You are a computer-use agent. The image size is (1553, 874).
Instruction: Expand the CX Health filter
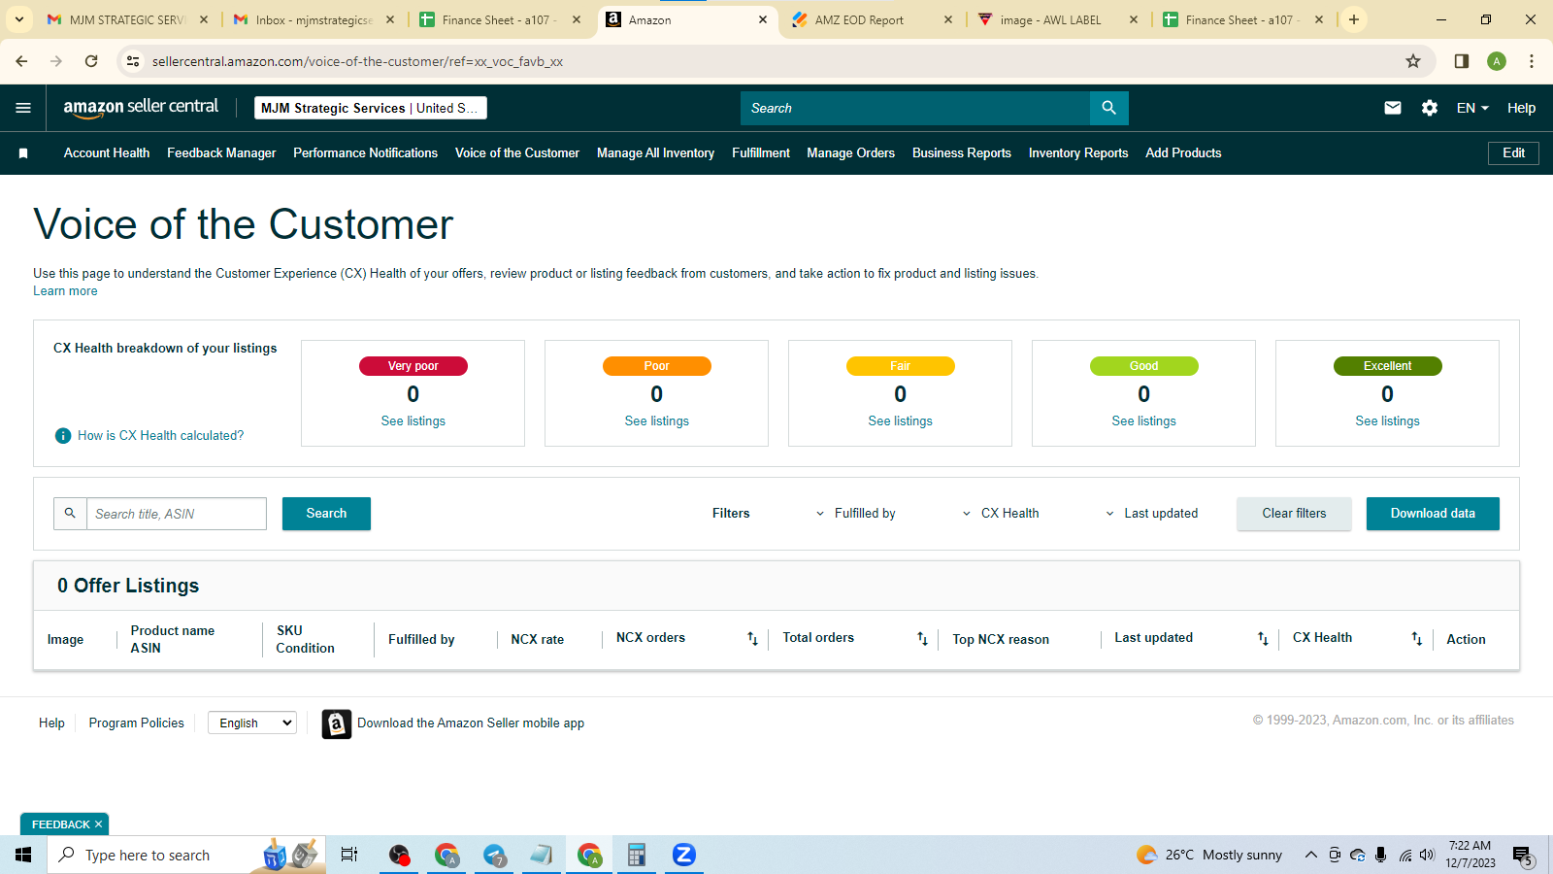(1000, 514)
